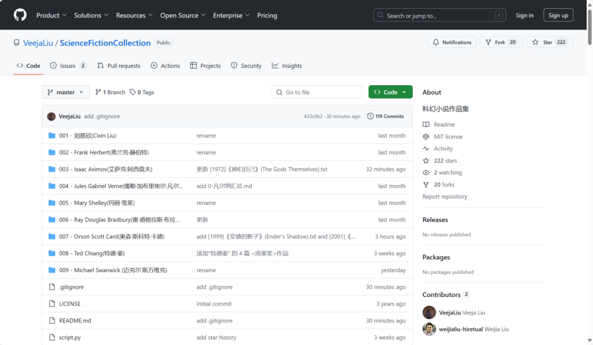593x345 pixels.
Task: View 119 Commits history
Action: pyautogui.click(x=385, y=116)
